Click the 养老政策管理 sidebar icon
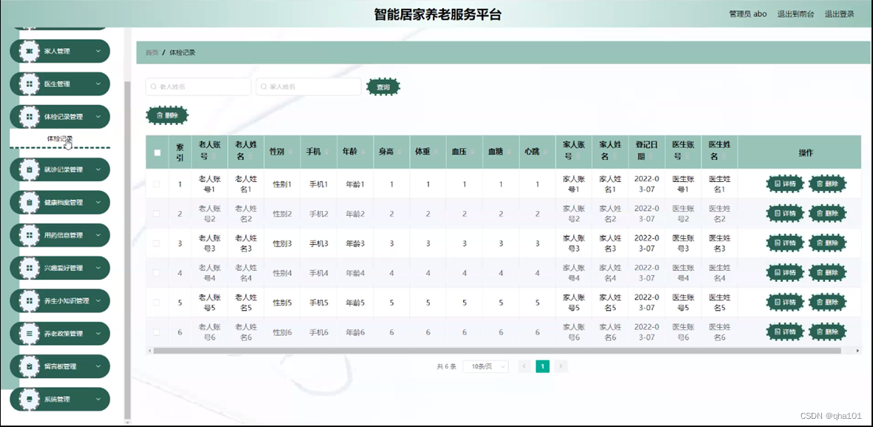Screen dimensions: 873x427 [29, 334]
